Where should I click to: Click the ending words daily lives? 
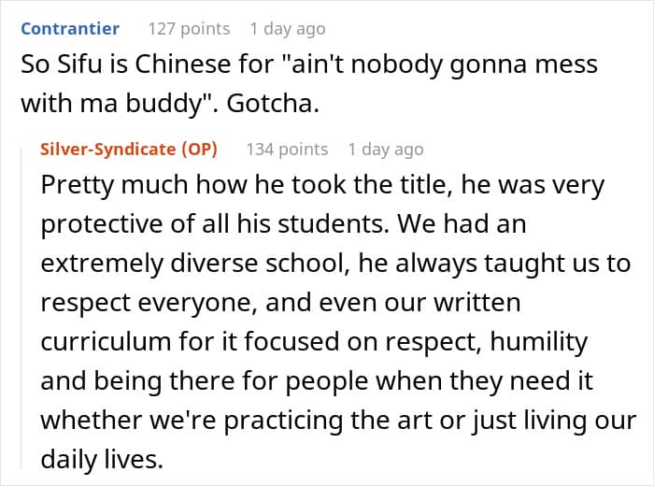pos(100,459)
